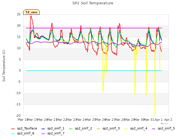Viewport: 186px width, 139px height.
Task: Toggle the sp2_smT_7 legend entry
Action: click(53, 133)
